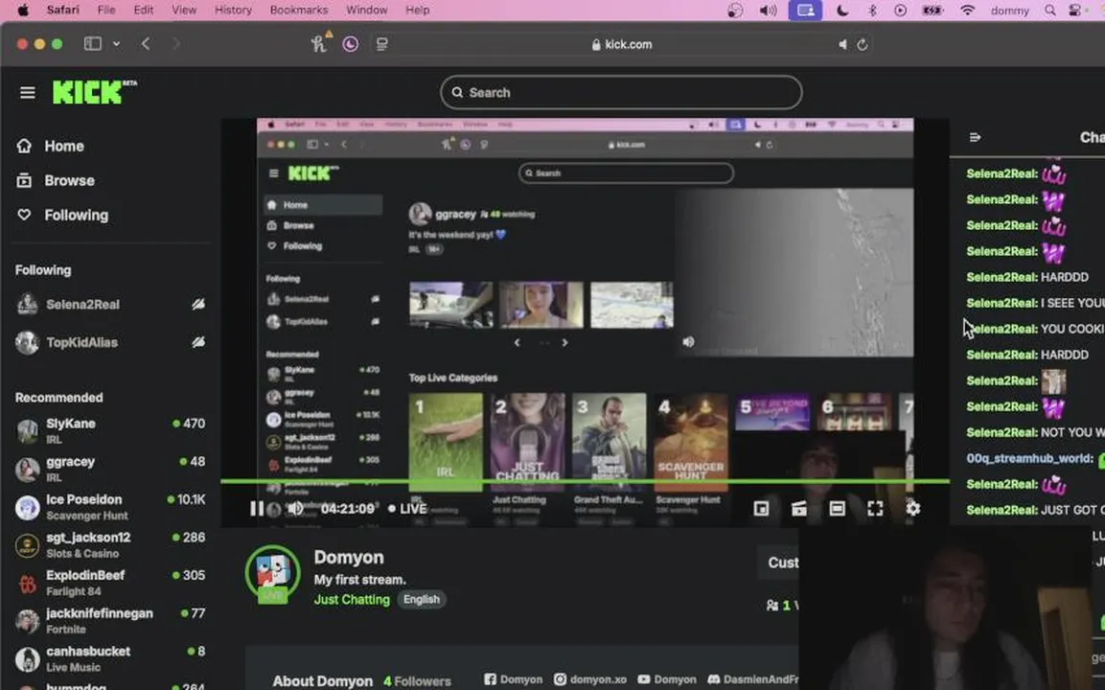Open system volume menu
1105x690 pixels.
769,11
